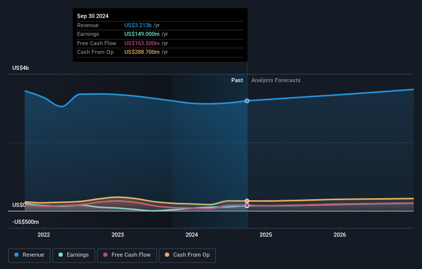Click the Analysts Forecasts label

click(276, 80)
